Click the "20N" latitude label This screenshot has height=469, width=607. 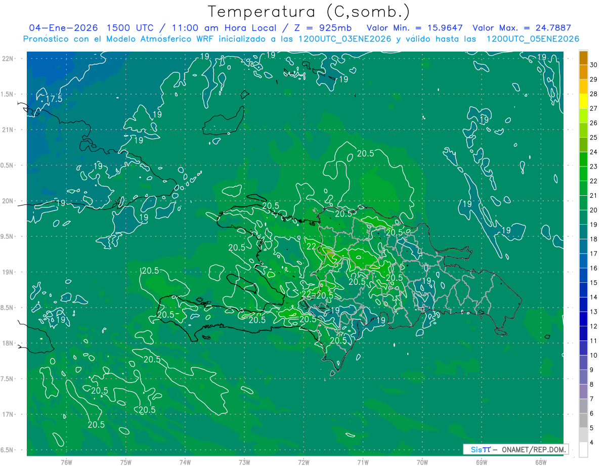click(x=8, y=201)
